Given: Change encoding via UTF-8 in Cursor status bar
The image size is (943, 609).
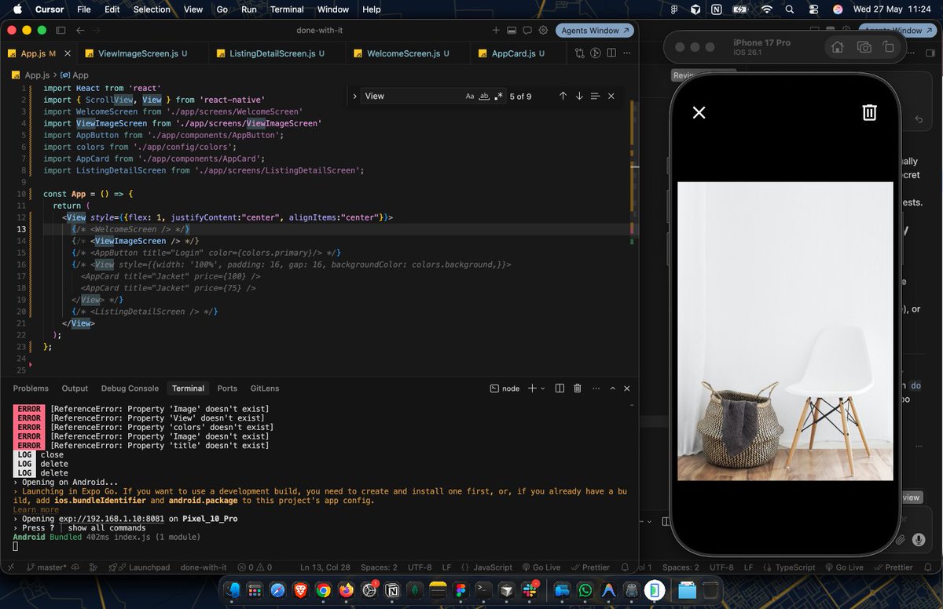Looking at the screenshot, I should pyautogui.click(x=420, y=567).
